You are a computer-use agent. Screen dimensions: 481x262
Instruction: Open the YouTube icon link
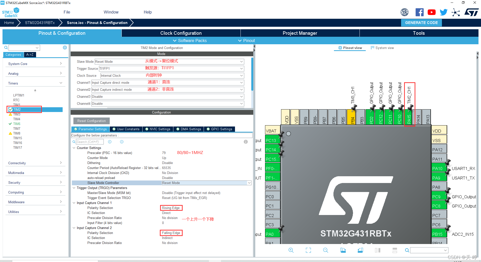pyautogui.click(x=431, y=12)
